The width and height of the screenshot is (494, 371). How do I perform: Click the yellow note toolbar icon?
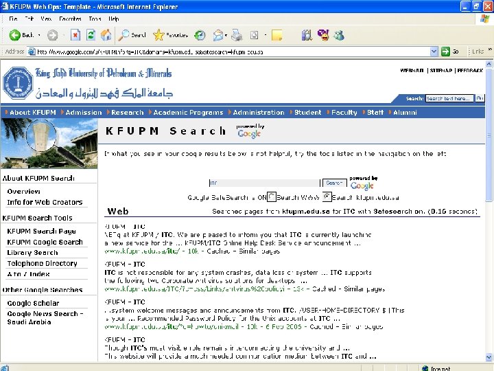pyautogui.click(x=277, y=35)
